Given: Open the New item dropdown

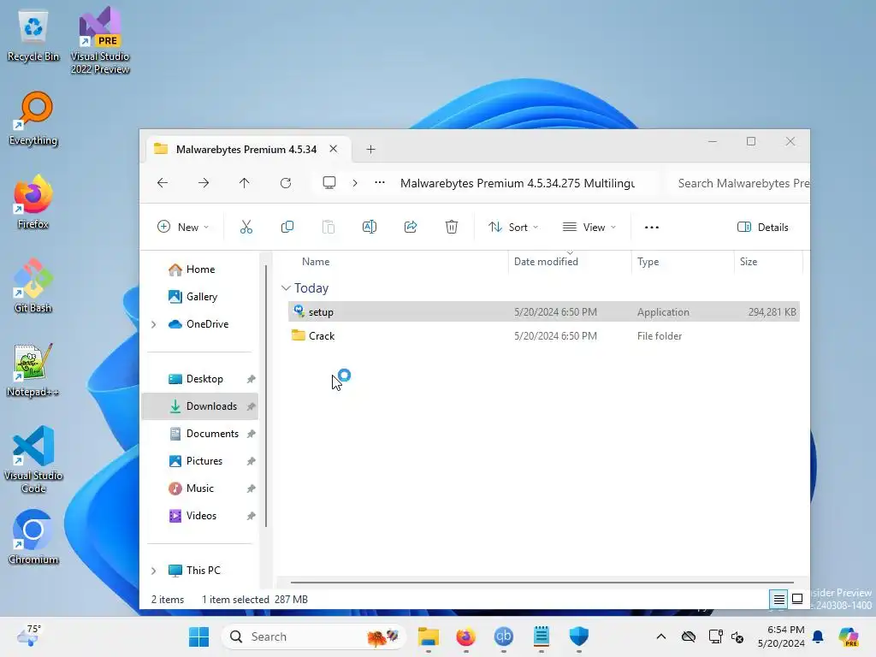Looking at the screenshot, I should [x=183, y=228].
